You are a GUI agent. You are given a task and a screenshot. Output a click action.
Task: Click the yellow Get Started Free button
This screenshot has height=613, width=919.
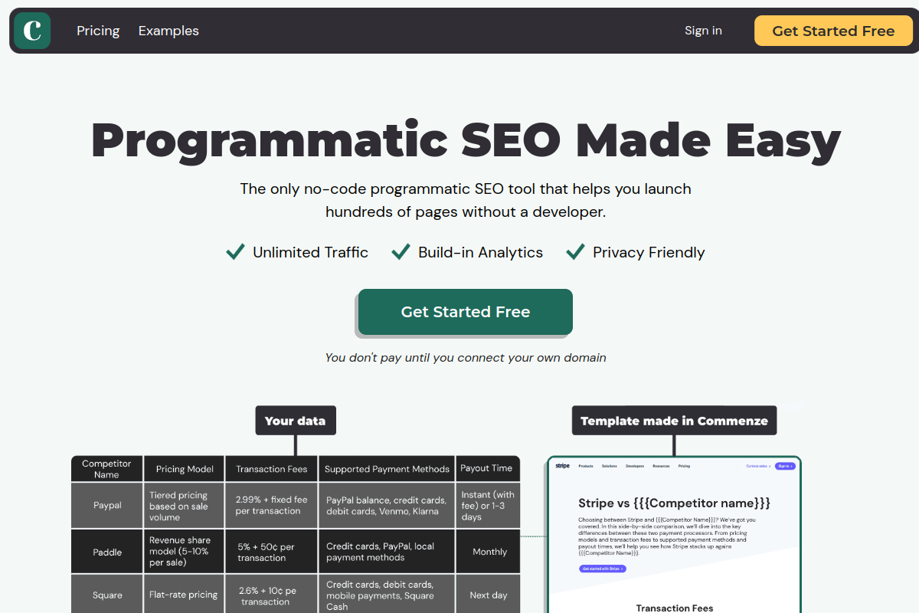pos(833,31)
